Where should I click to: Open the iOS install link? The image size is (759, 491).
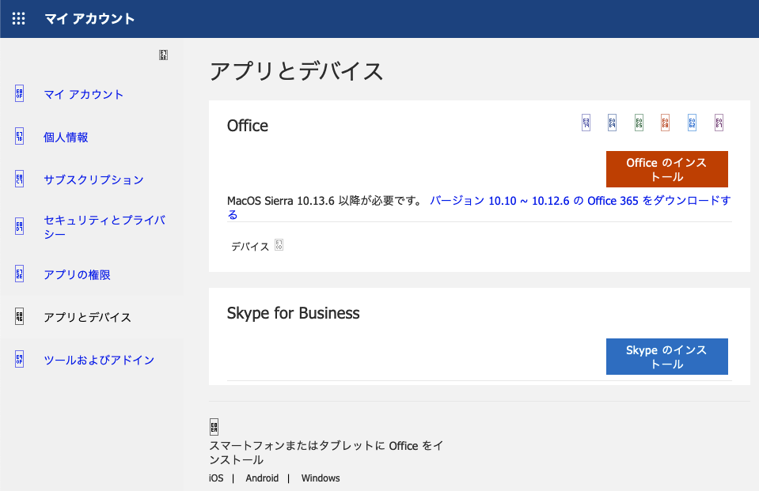(x=216, y=478)
